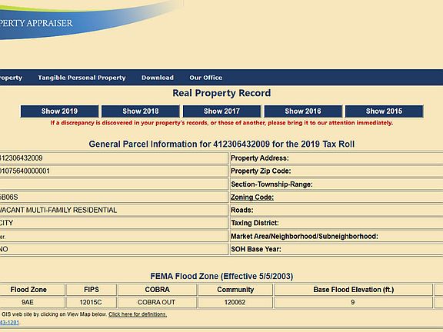Open the Tangible Personal Property menu
Viewport: 443px width, 332px height.
(82, 78)
